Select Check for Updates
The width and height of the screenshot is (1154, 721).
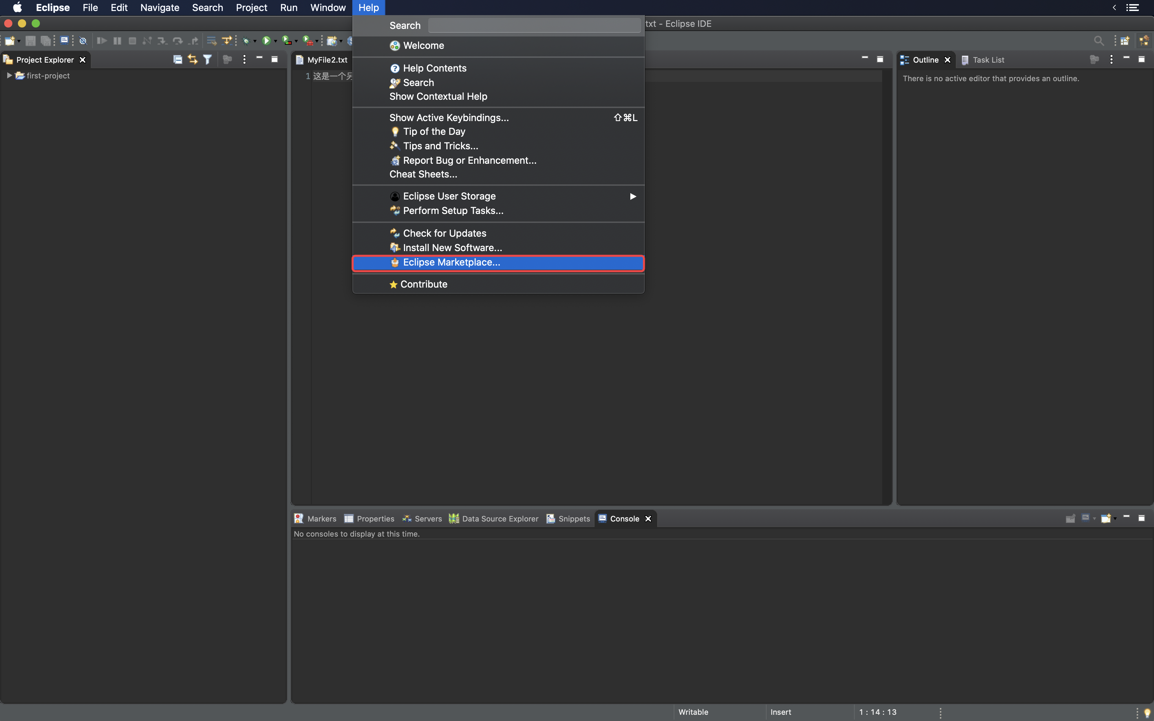[x=498, y=233]
